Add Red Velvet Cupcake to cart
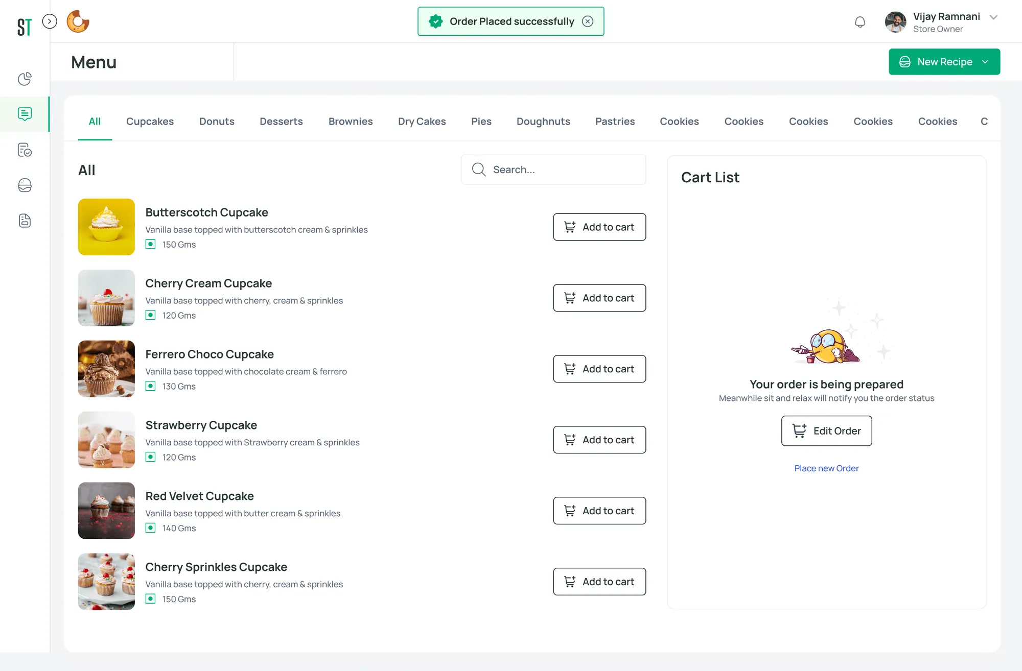This screenshot has height=671, width=1022. coord(599,511)
